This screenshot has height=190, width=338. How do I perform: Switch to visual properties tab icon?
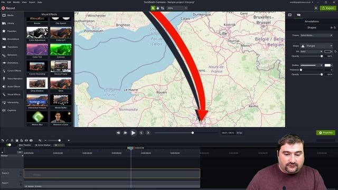[290, 15]
